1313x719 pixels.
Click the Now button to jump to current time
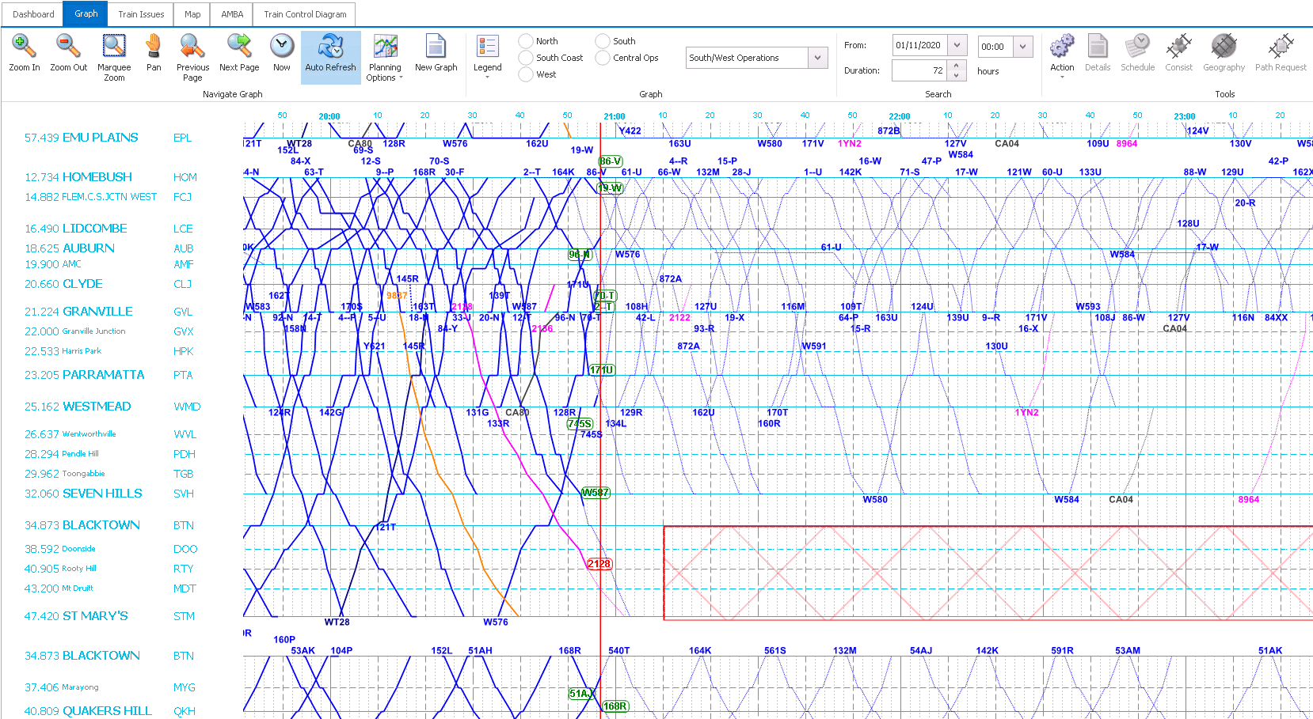[281, 54]
